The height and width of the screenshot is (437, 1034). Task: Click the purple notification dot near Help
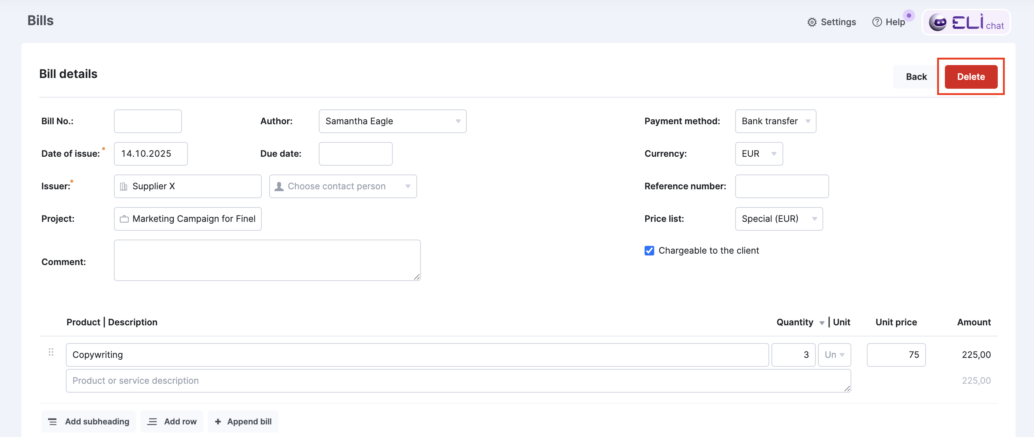[909, 15]
